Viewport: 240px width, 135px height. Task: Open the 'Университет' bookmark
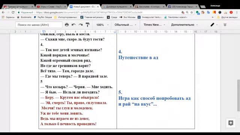coord(150,17)
